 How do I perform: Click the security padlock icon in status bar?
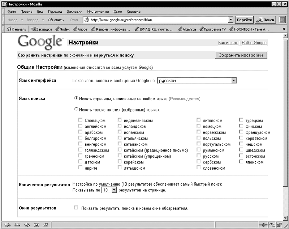click(x=279, y=225)
